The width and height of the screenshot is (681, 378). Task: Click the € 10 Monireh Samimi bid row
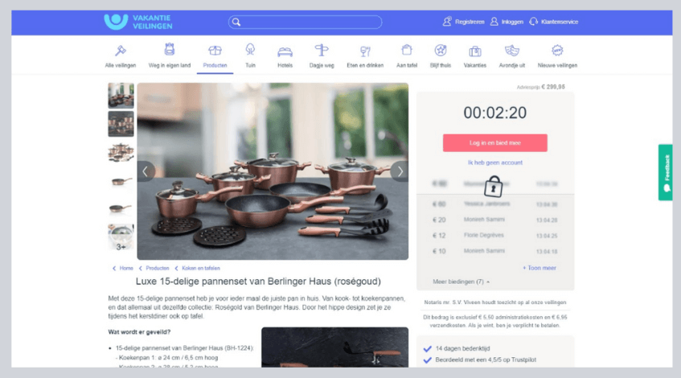[494, 251]
